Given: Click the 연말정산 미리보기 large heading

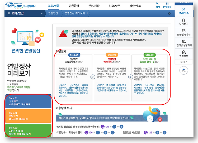Looking at the screenshot, I should (19, 70).
